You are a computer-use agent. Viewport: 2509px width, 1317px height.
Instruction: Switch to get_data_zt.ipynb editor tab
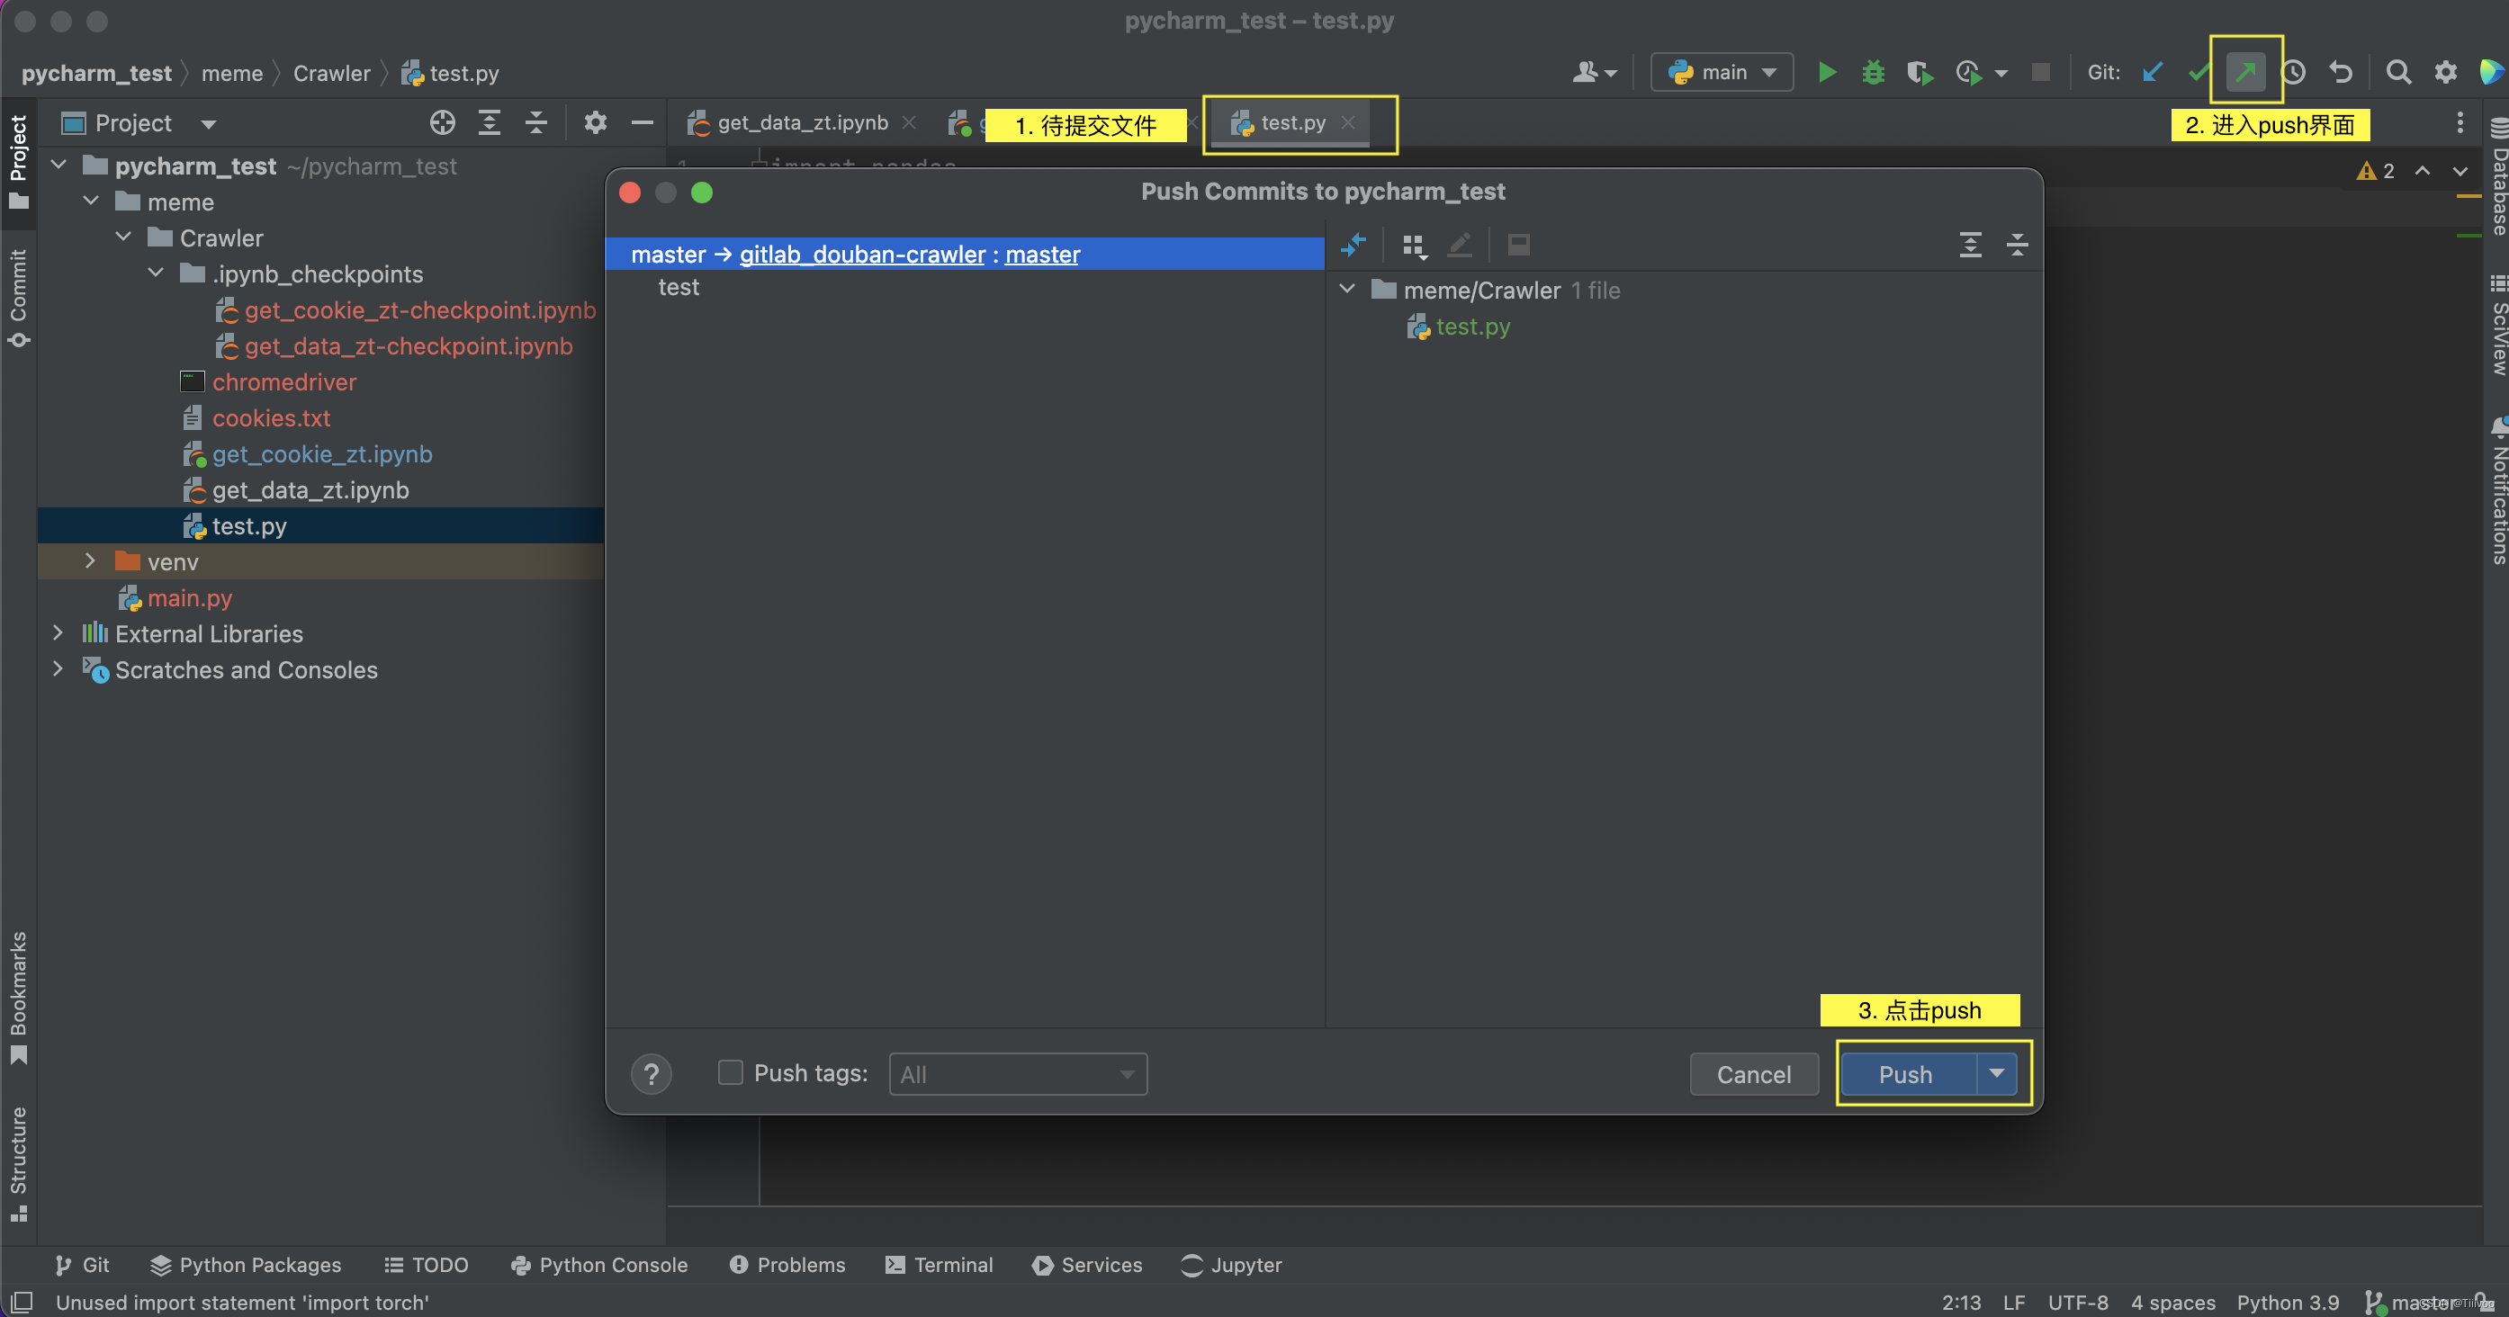point(802,122)
